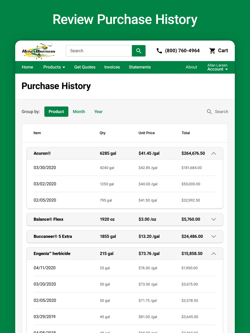This screenshot has width=250, height=333.
Task: Click the $3,578.50 total value
Action: [190, 301]
